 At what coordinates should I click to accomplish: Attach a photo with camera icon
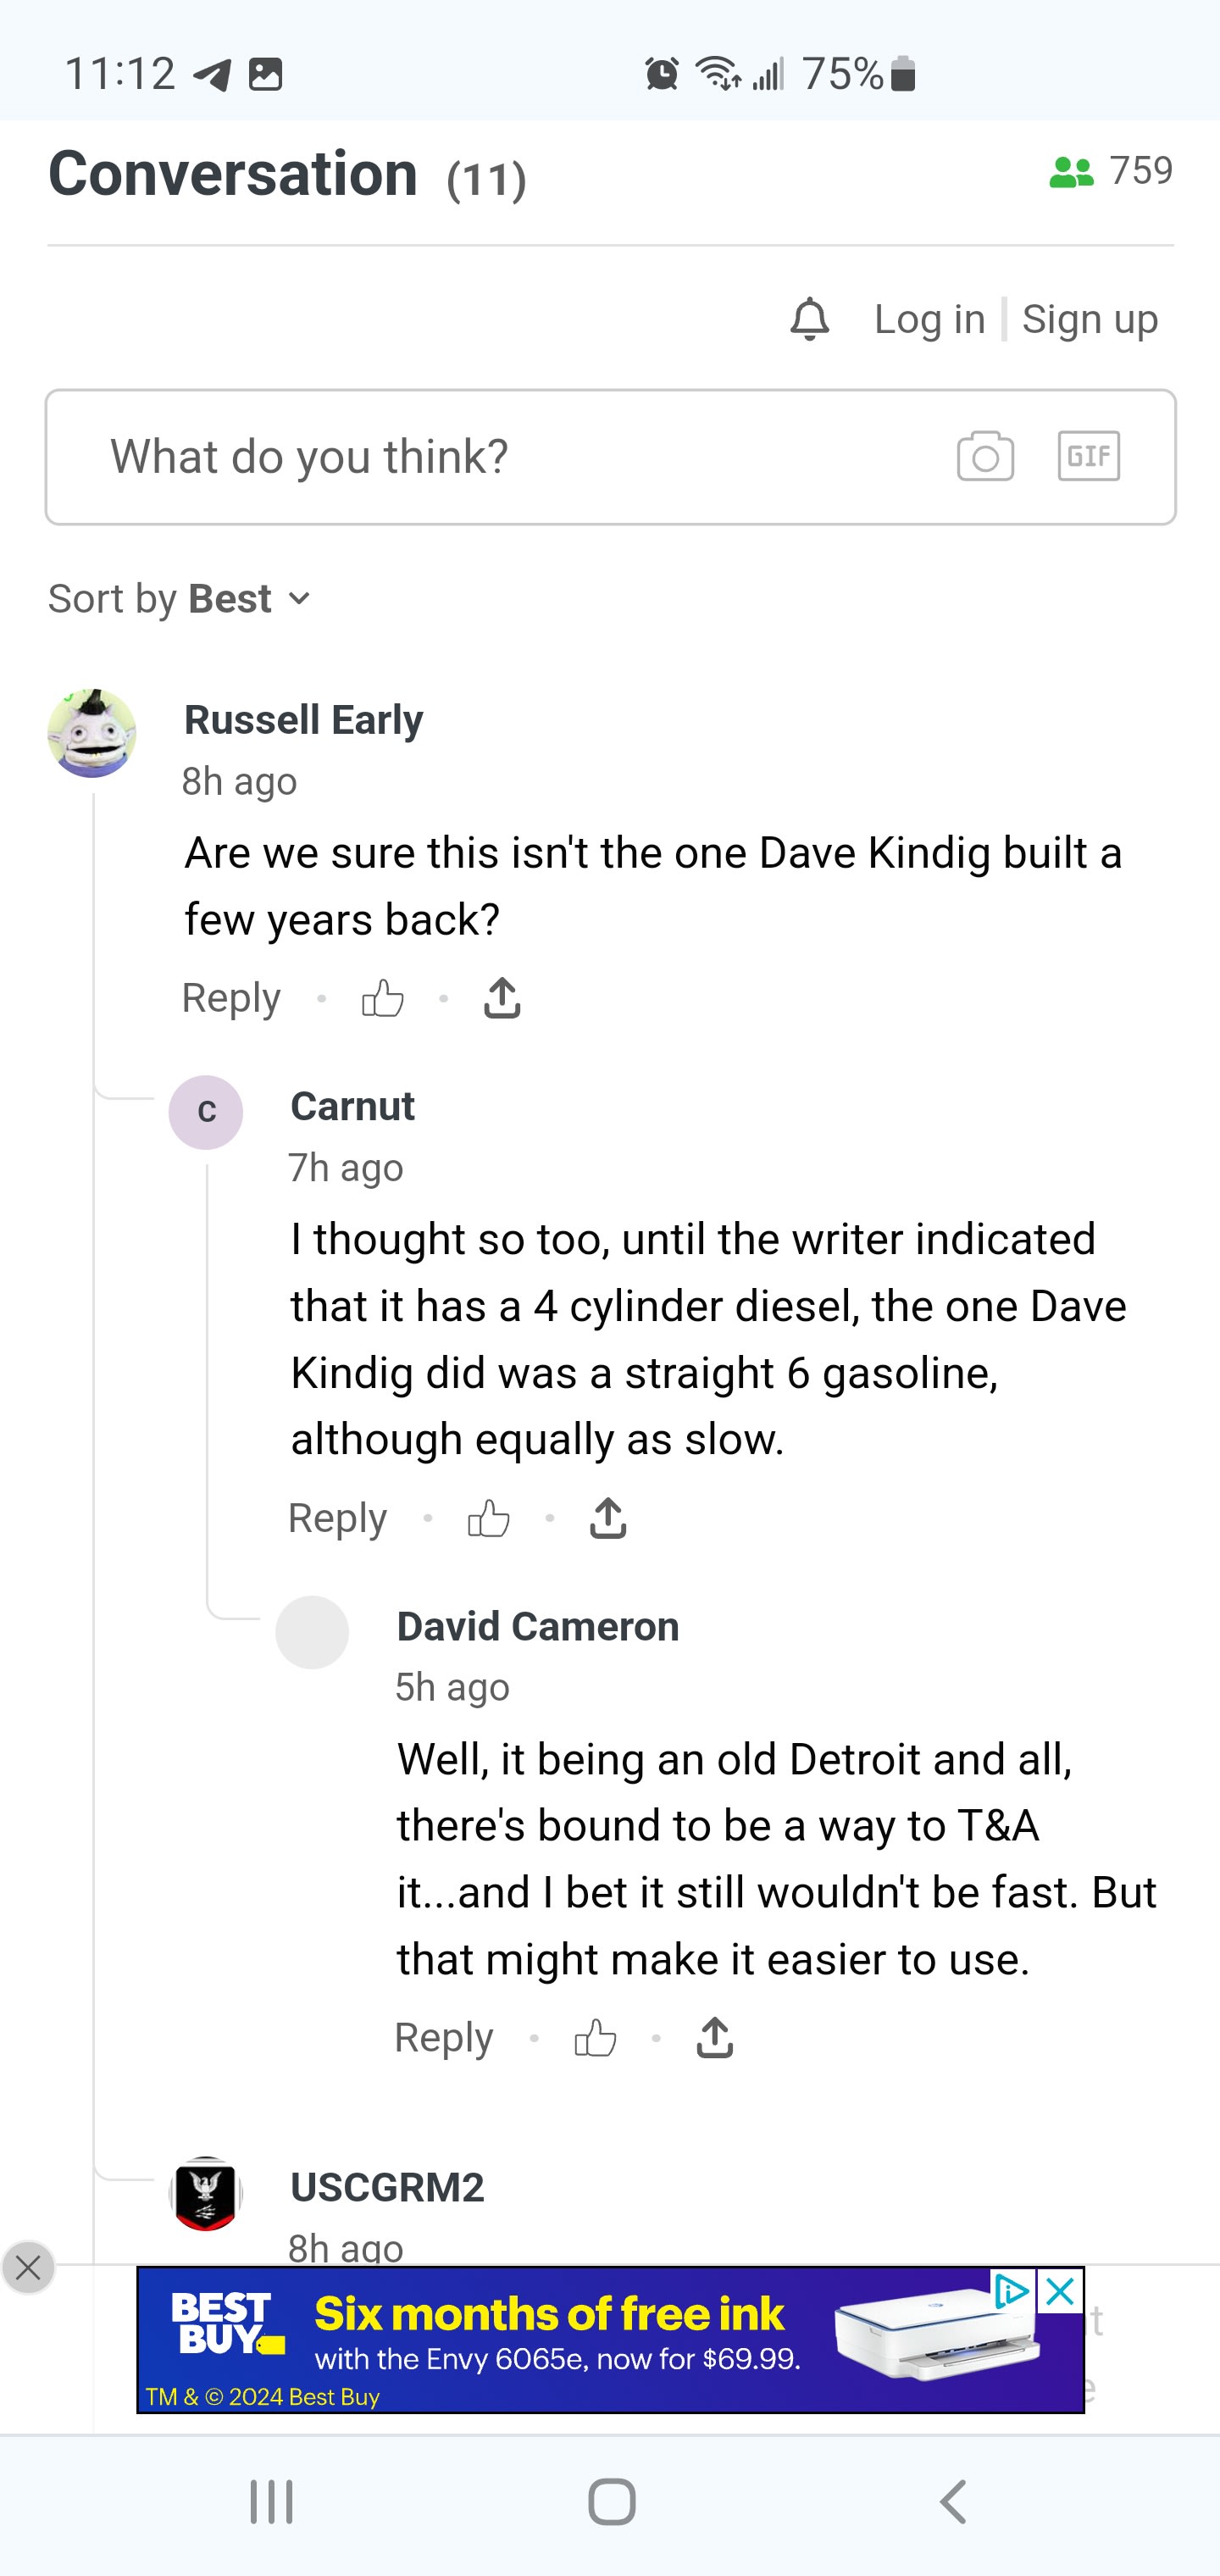click(985, 457)
